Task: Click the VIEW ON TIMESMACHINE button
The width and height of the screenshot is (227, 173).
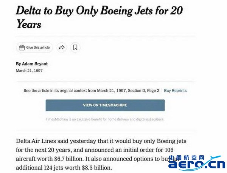Action: click(x=105, y=105)
